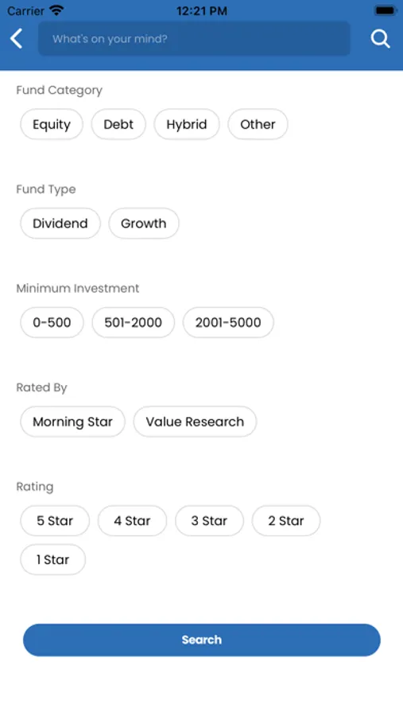The width and height of the screenshot is (403, 716).
Task: Pick the 2001-5000 investment range
Action: point(228,322)
